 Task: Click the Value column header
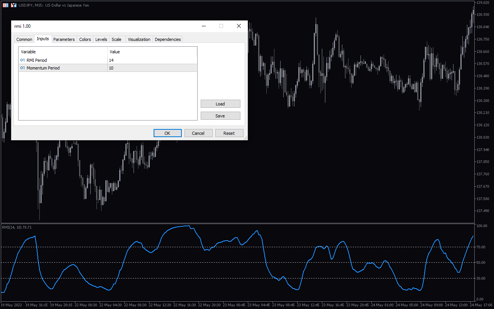[152, 52]
